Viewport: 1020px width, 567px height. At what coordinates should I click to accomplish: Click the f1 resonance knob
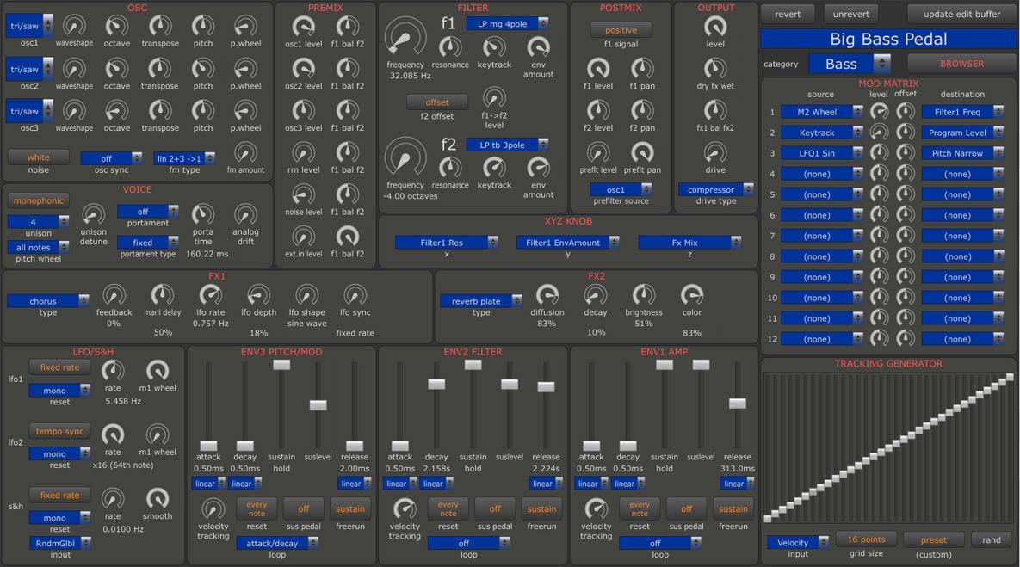pos(450,47)
